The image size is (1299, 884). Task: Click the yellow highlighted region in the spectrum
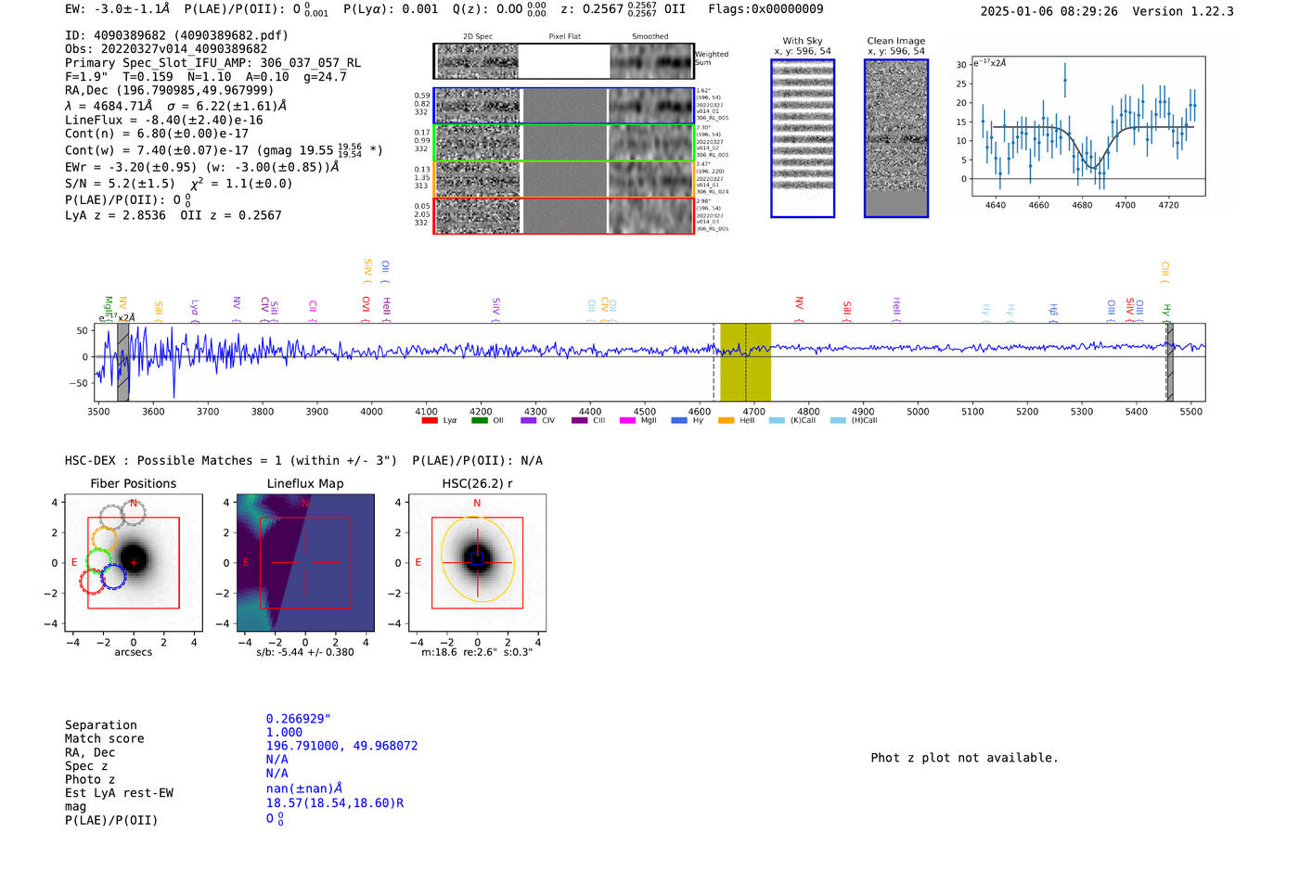pos(745,362)
